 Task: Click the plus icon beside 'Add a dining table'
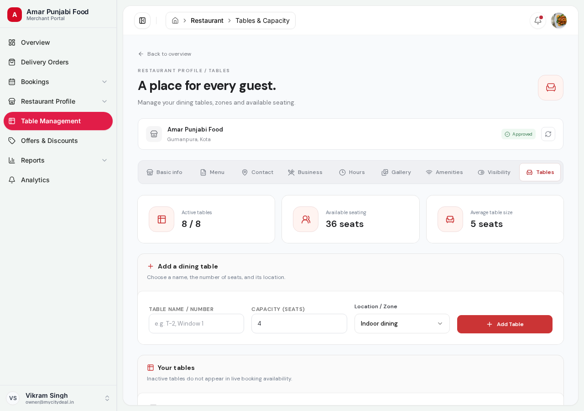[x=151, y=266]
